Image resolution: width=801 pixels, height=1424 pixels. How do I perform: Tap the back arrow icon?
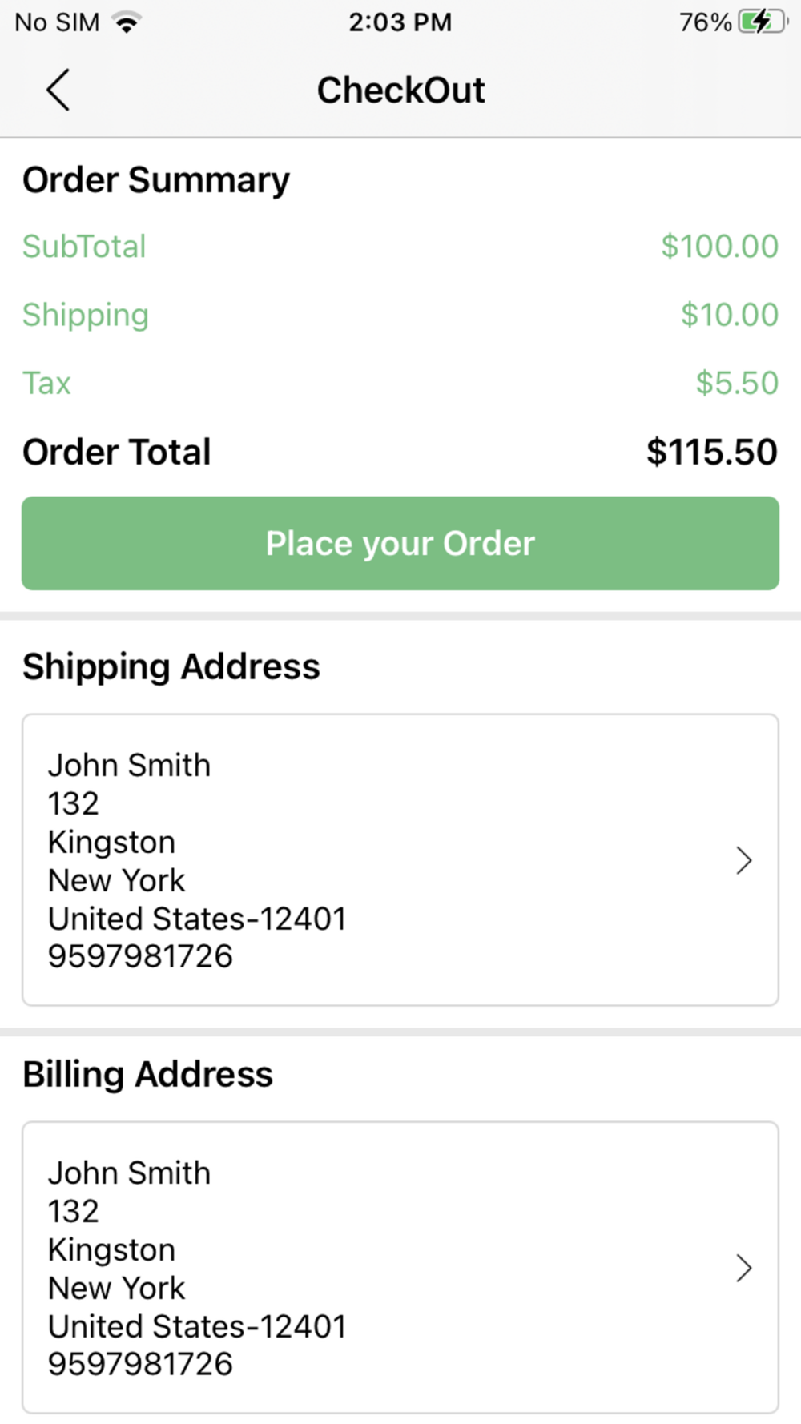58,90
